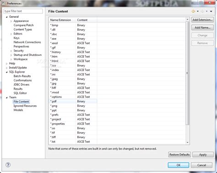Sort by Content column header
This screenshot has width=217, height=173.
pos(87,20)
